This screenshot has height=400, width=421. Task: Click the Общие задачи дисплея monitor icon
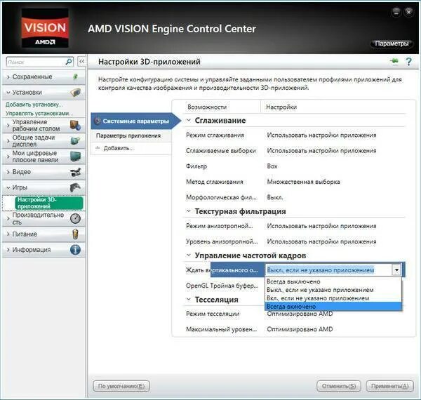coord(75,140)
